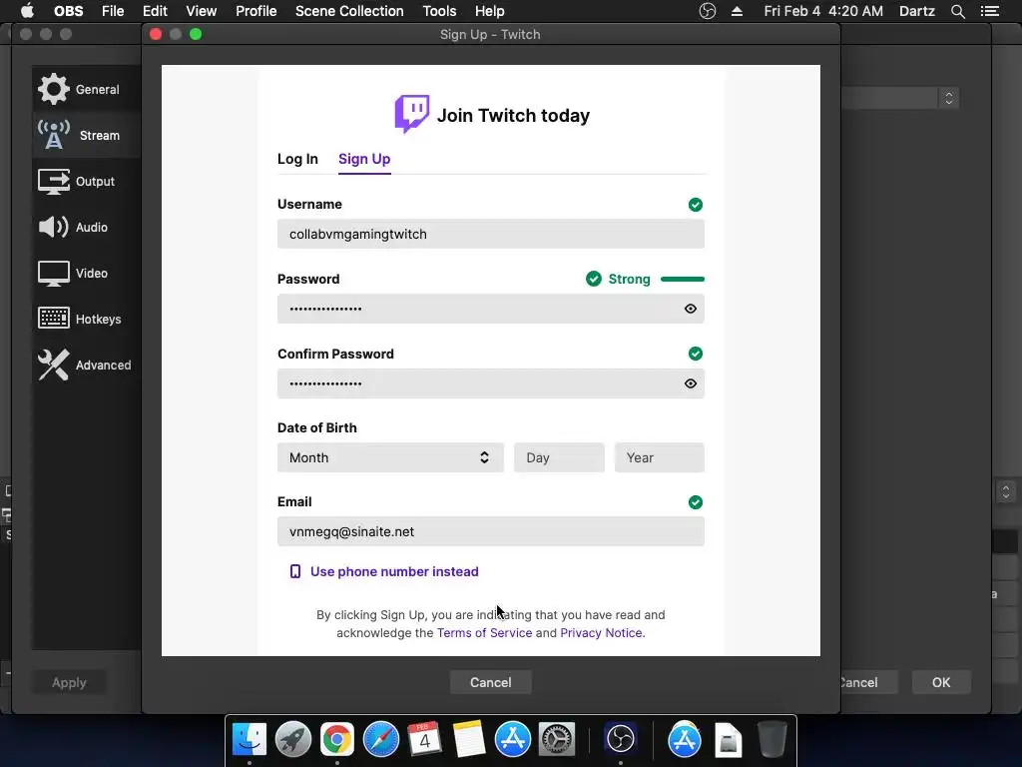
Task: Open the Profile menu
Action: (256, 11)
